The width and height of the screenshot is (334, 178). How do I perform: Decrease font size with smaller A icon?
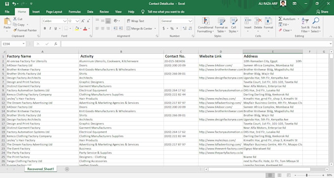[88, 21]
